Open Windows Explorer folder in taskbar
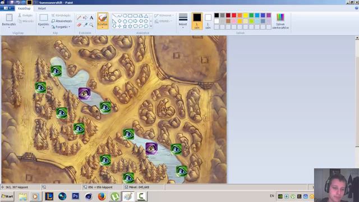 tap(23, 196)
